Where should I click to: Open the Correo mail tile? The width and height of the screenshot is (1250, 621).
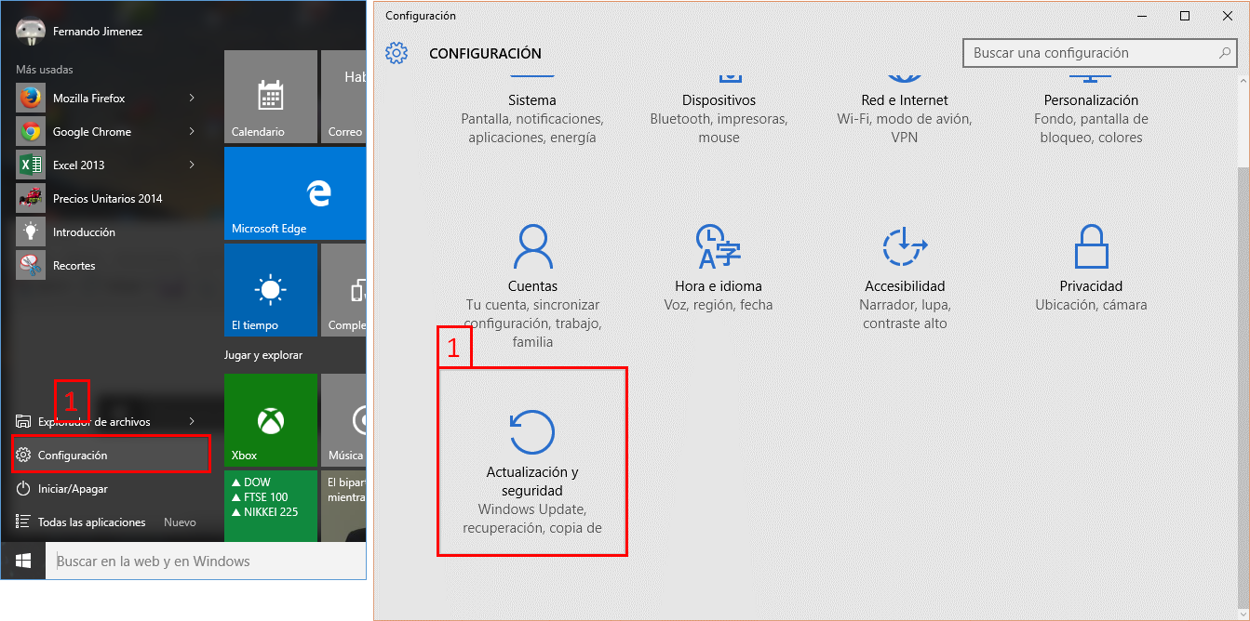(x=343, y=97)
